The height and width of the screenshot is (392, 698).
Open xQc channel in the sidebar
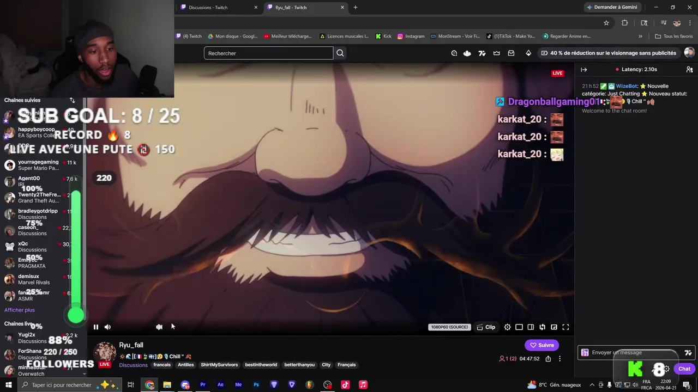tap(39, 247)
